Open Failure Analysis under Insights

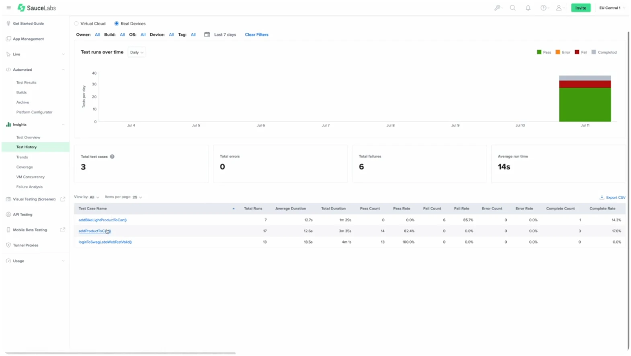coord(29,187)
